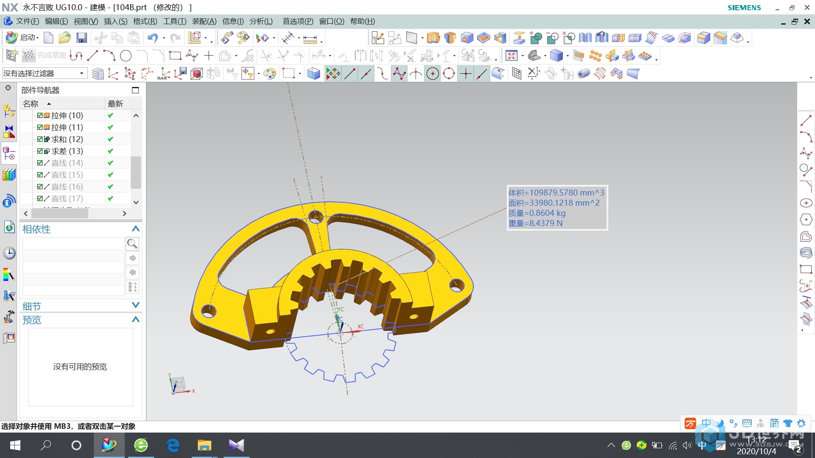815x458 pixels.
Task: Open the grid display icon
Action: pyautogui.click(x=517, y=73)
